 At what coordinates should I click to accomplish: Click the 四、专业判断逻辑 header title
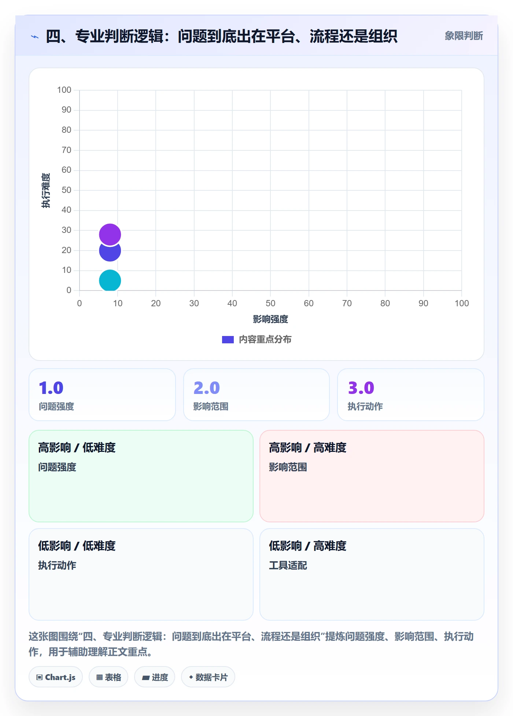[x=222, y=36]
